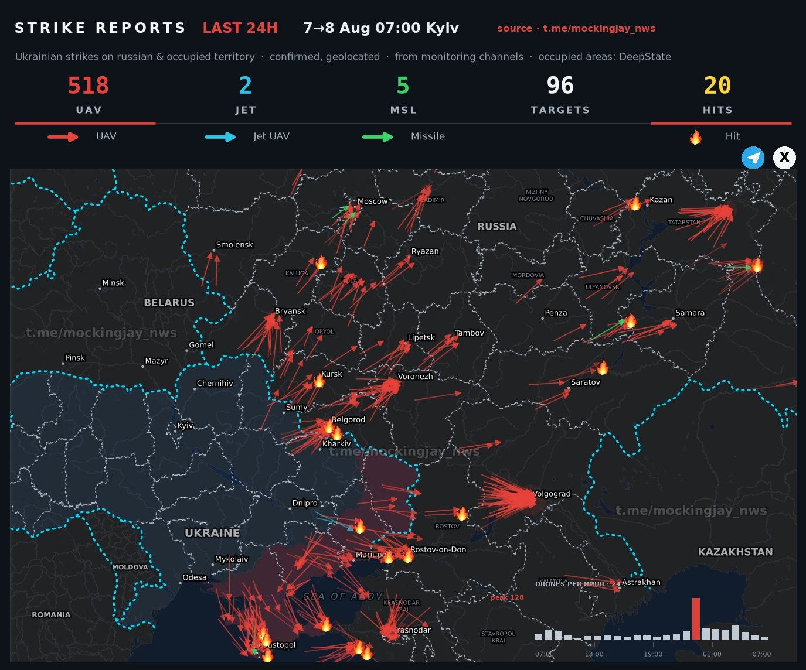This screenshot has width=806, height=670.
Task: Select the hit flame marker beside Kaluga
Action: (321, 262)
